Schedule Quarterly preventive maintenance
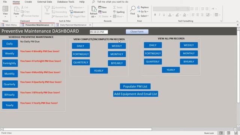This screenshot has width=240, height=135. (10, 84)
